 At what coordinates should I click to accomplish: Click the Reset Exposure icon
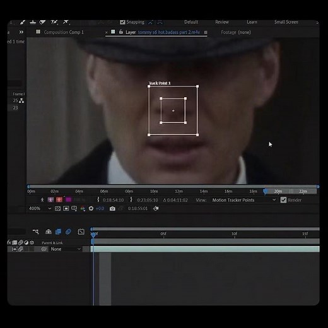[x=91, y=208]
